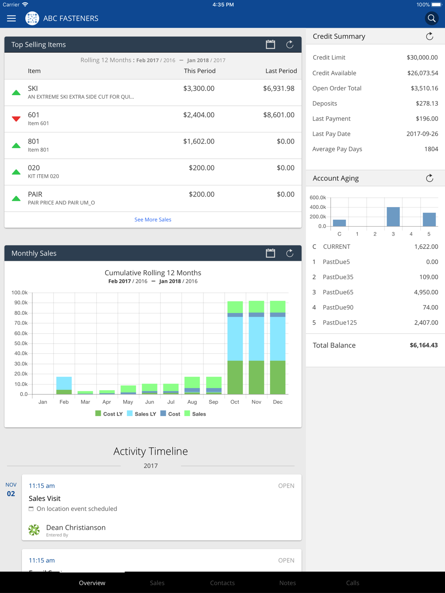Open the 601 item row

pos(153,119)
